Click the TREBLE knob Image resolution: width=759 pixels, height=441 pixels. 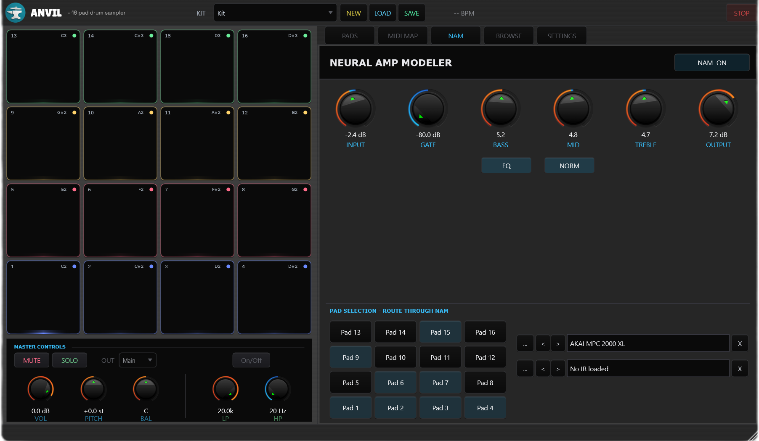coord(646,108)
